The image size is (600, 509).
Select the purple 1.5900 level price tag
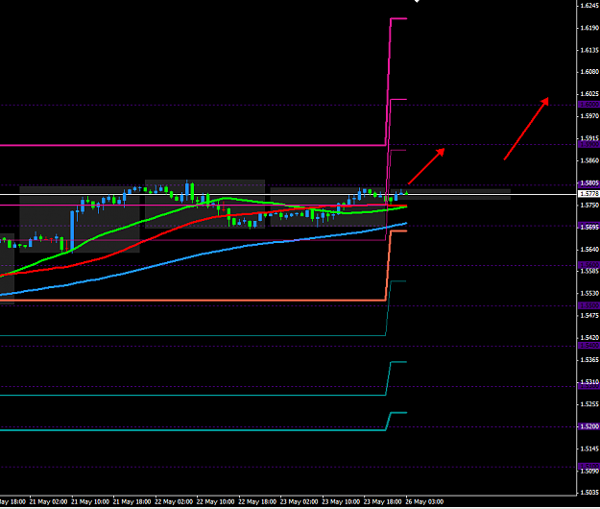pyautogui.click(x=589, y=145)
